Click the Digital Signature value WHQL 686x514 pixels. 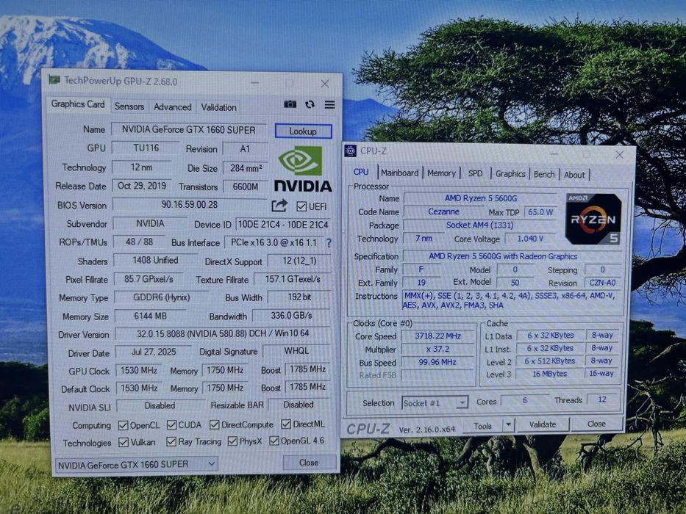pos(296,351)
